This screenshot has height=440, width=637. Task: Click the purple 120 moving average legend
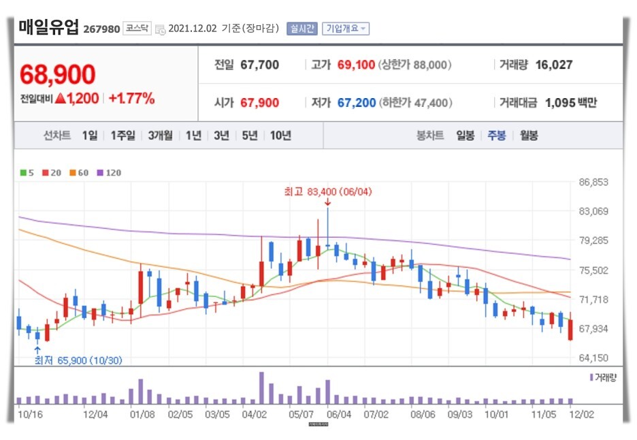coord(109,173)
